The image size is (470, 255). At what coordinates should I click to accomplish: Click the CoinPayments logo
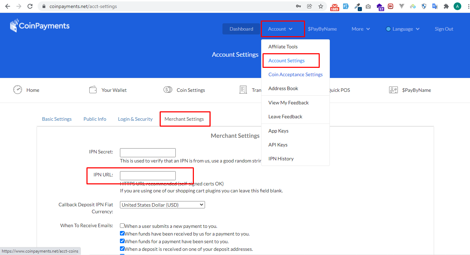click(40, 26)
